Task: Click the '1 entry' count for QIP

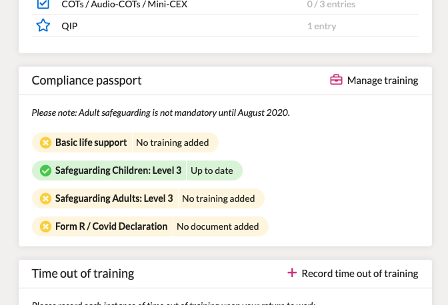Action: pyautogui.click(x=322, y=26)
